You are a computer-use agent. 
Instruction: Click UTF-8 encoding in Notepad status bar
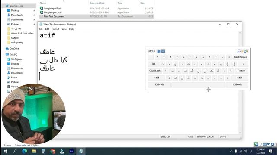(223, 136)
